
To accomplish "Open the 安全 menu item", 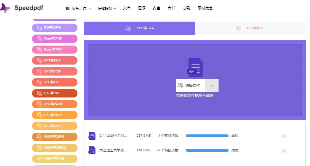I will (x=157, y=8).
